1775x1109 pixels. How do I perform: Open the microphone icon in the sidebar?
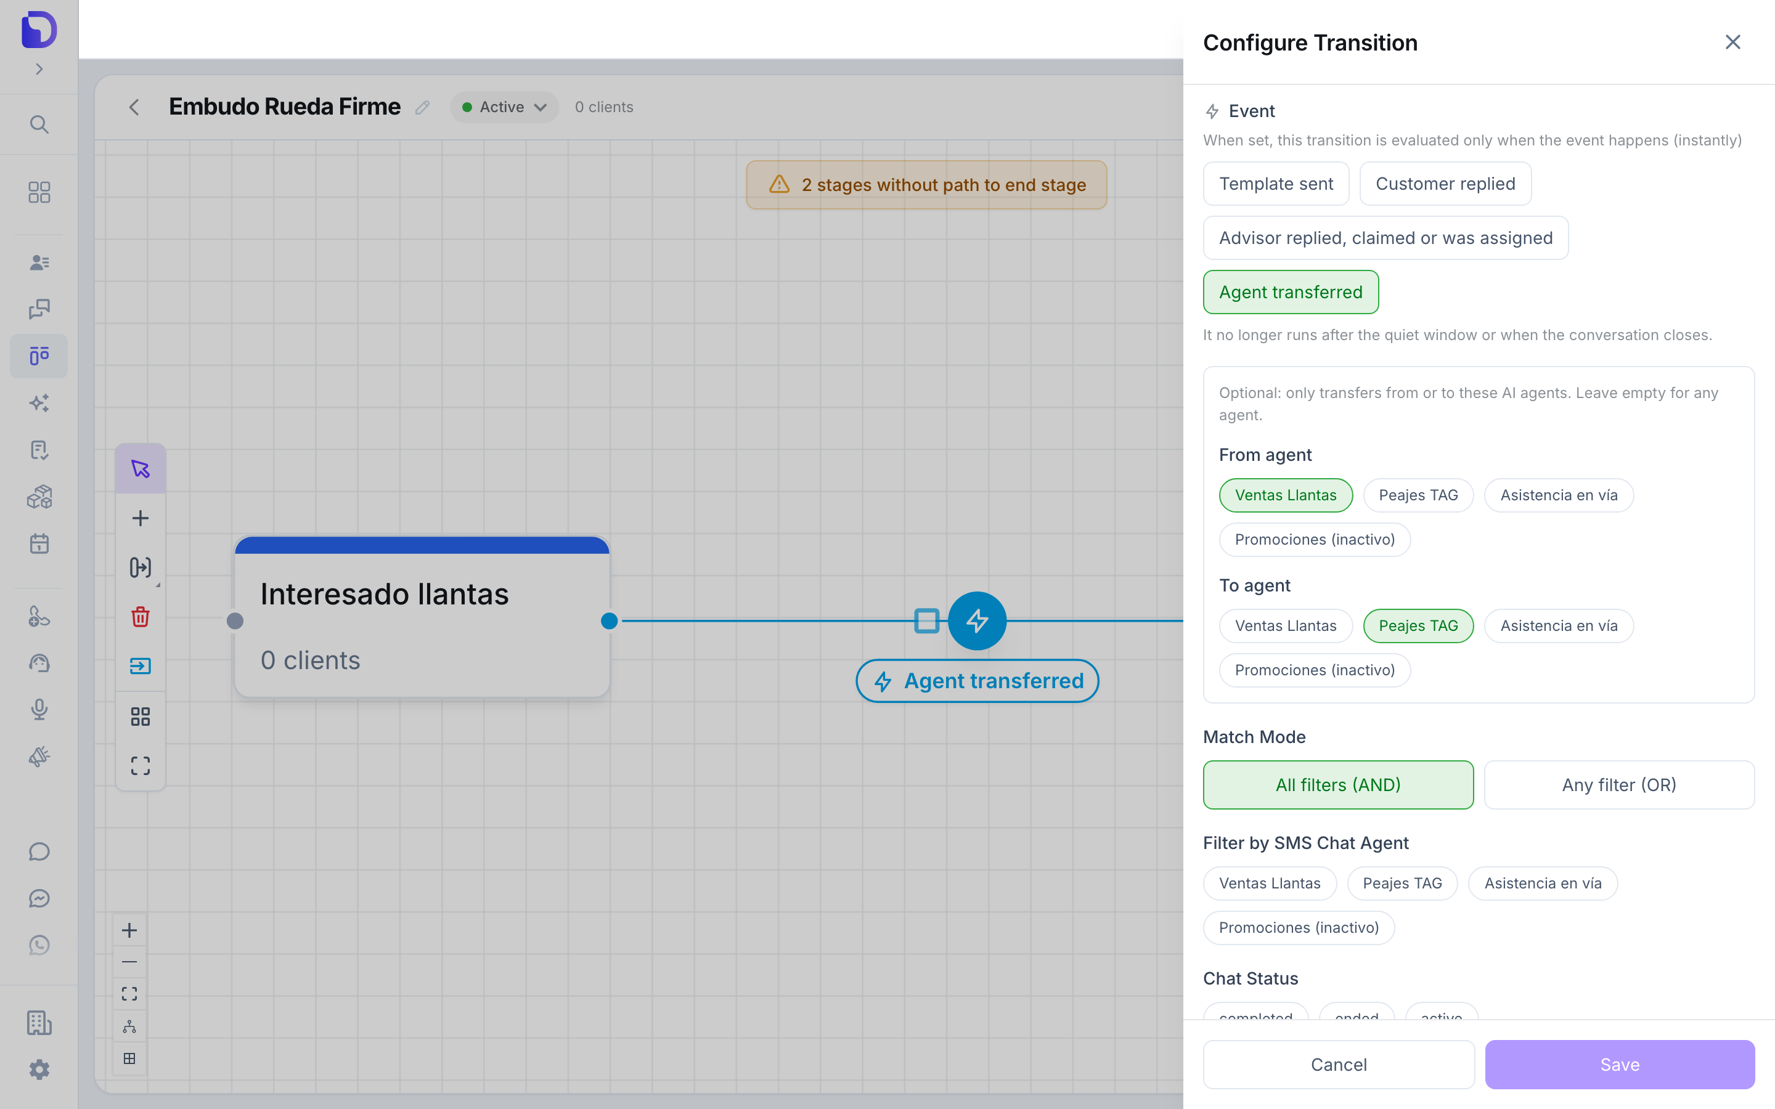[x=39, y=709]
